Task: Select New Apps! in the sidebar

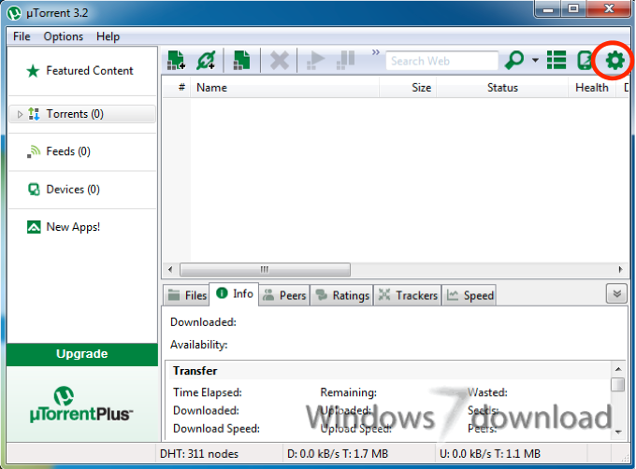Action: tap(82, 227)
